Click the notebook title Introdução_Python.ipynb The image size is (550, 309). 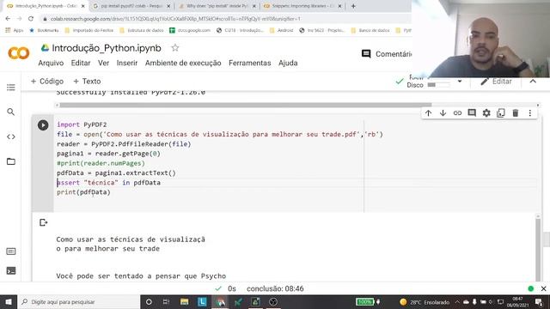(107, 48)
